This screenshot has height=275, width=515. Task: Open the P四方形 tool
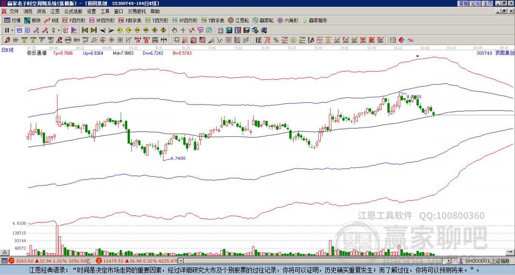(74, 20)
